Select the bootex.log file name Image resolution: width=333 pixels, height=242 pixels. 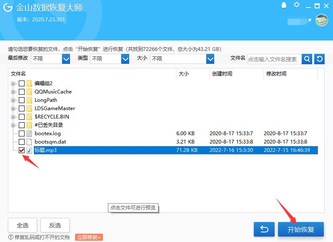click(48, 134)
